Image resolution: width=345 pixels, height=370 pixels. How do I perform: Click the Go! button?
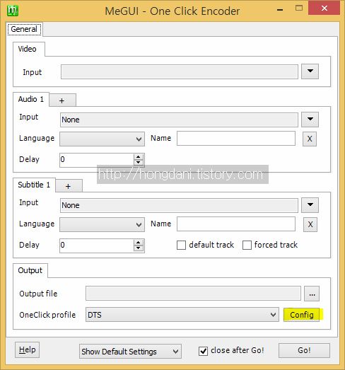click(304, 350)
